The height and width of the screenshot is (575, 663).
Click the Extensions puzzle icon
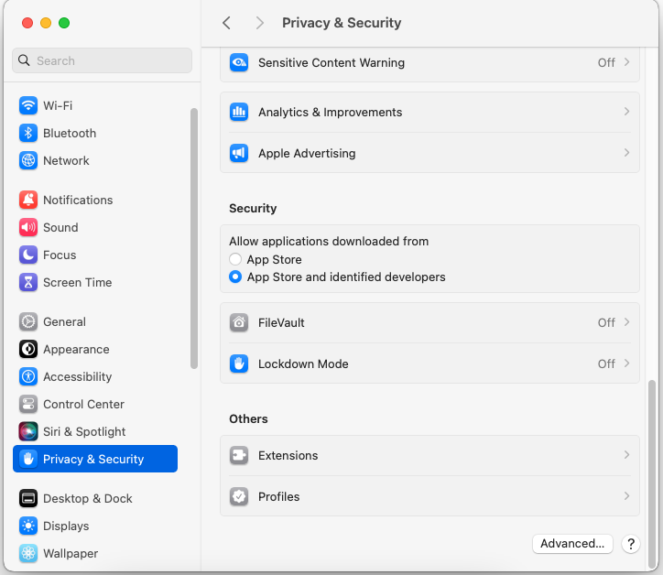(239, 455)
